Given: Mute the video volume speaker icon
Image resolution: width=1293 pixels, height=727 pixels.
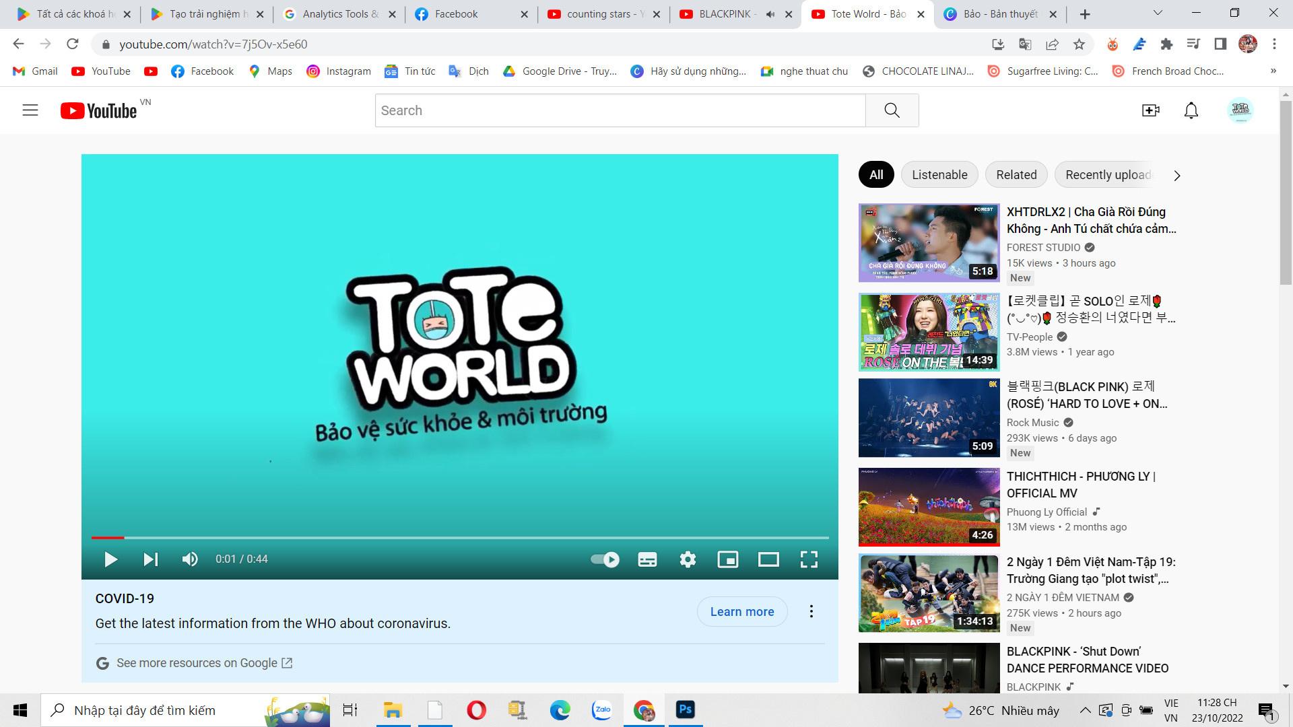Looking at the screenshot, I should click(190, 559).
